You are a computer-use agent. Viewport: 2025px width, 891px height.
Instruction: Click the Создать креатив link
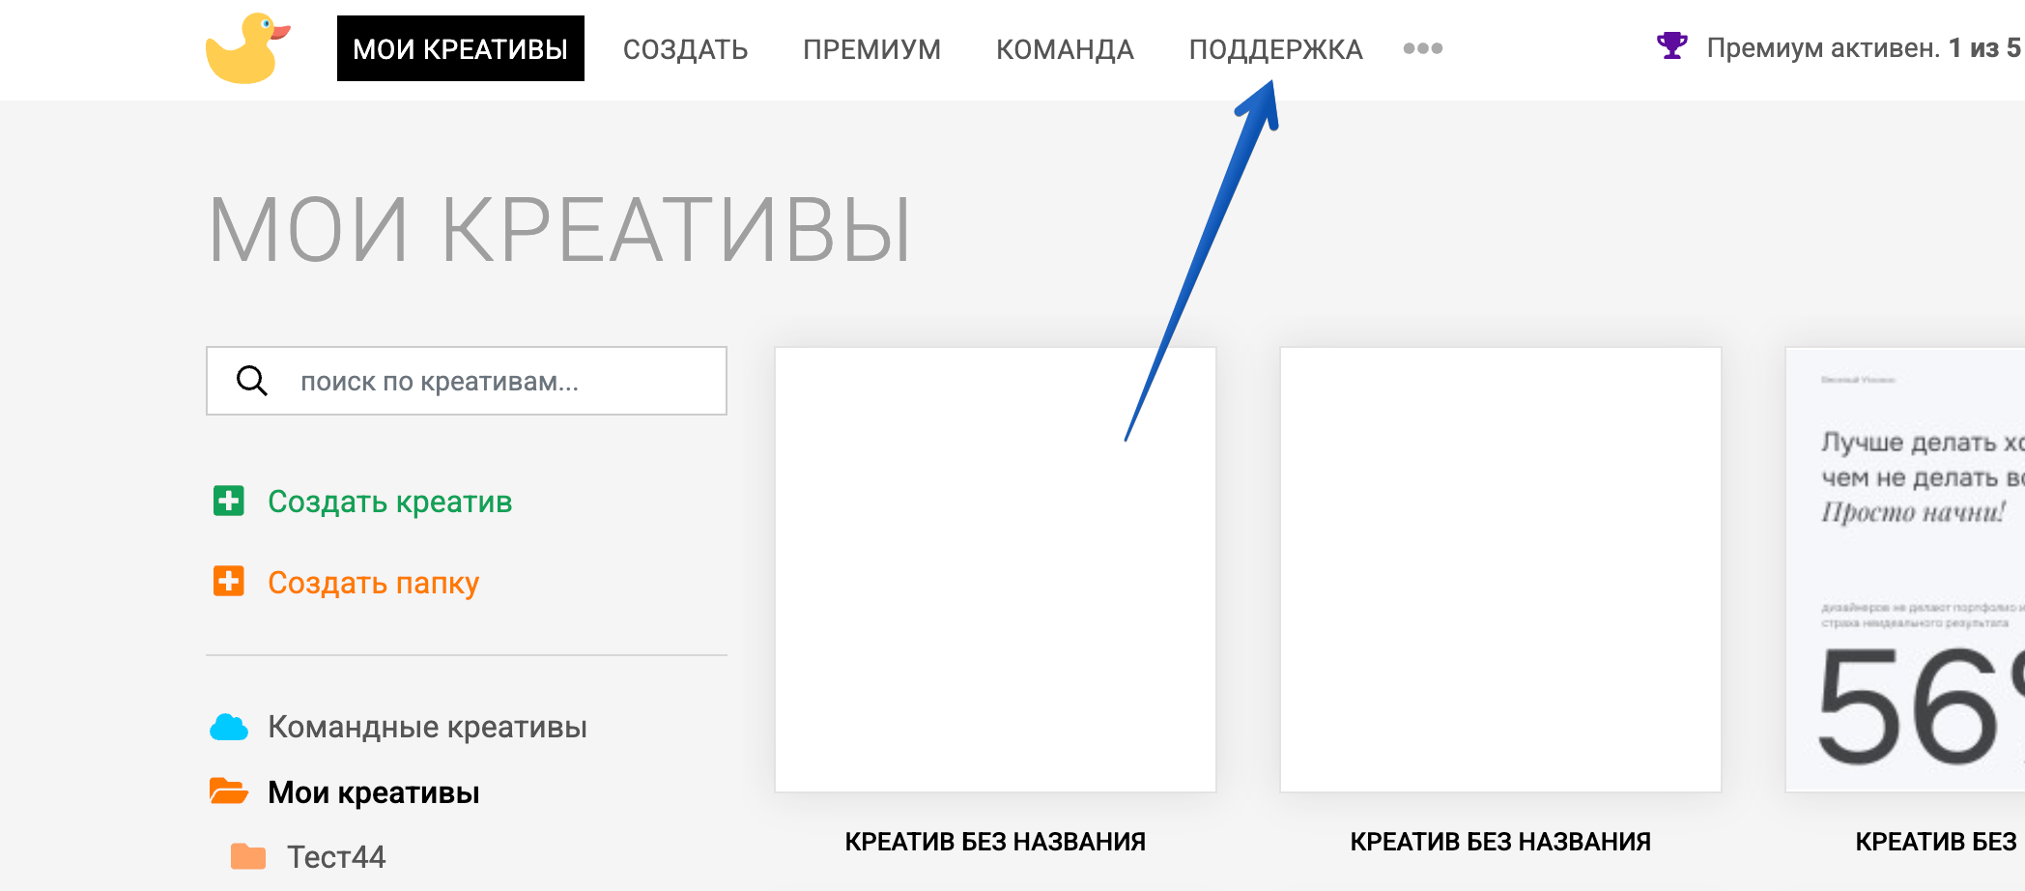coord(389,502)
